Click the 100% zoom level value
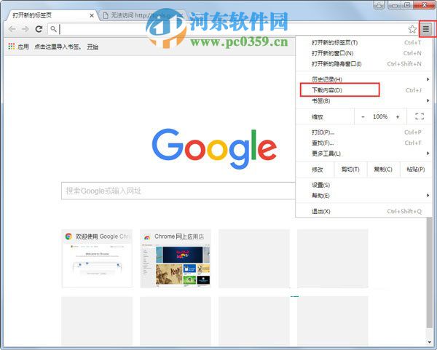Screen dimensions: 437x350 pyautogui.click(x=380, y=116)
